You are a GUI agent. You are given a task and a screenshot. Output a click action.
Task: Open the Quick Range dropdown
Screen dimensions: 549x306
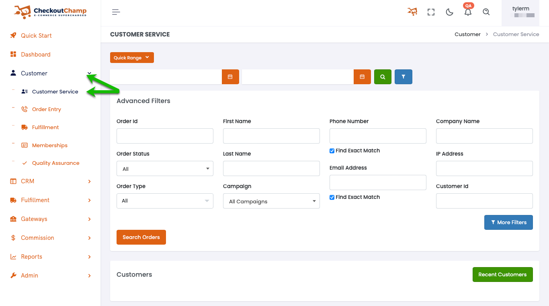pos(132,58)
